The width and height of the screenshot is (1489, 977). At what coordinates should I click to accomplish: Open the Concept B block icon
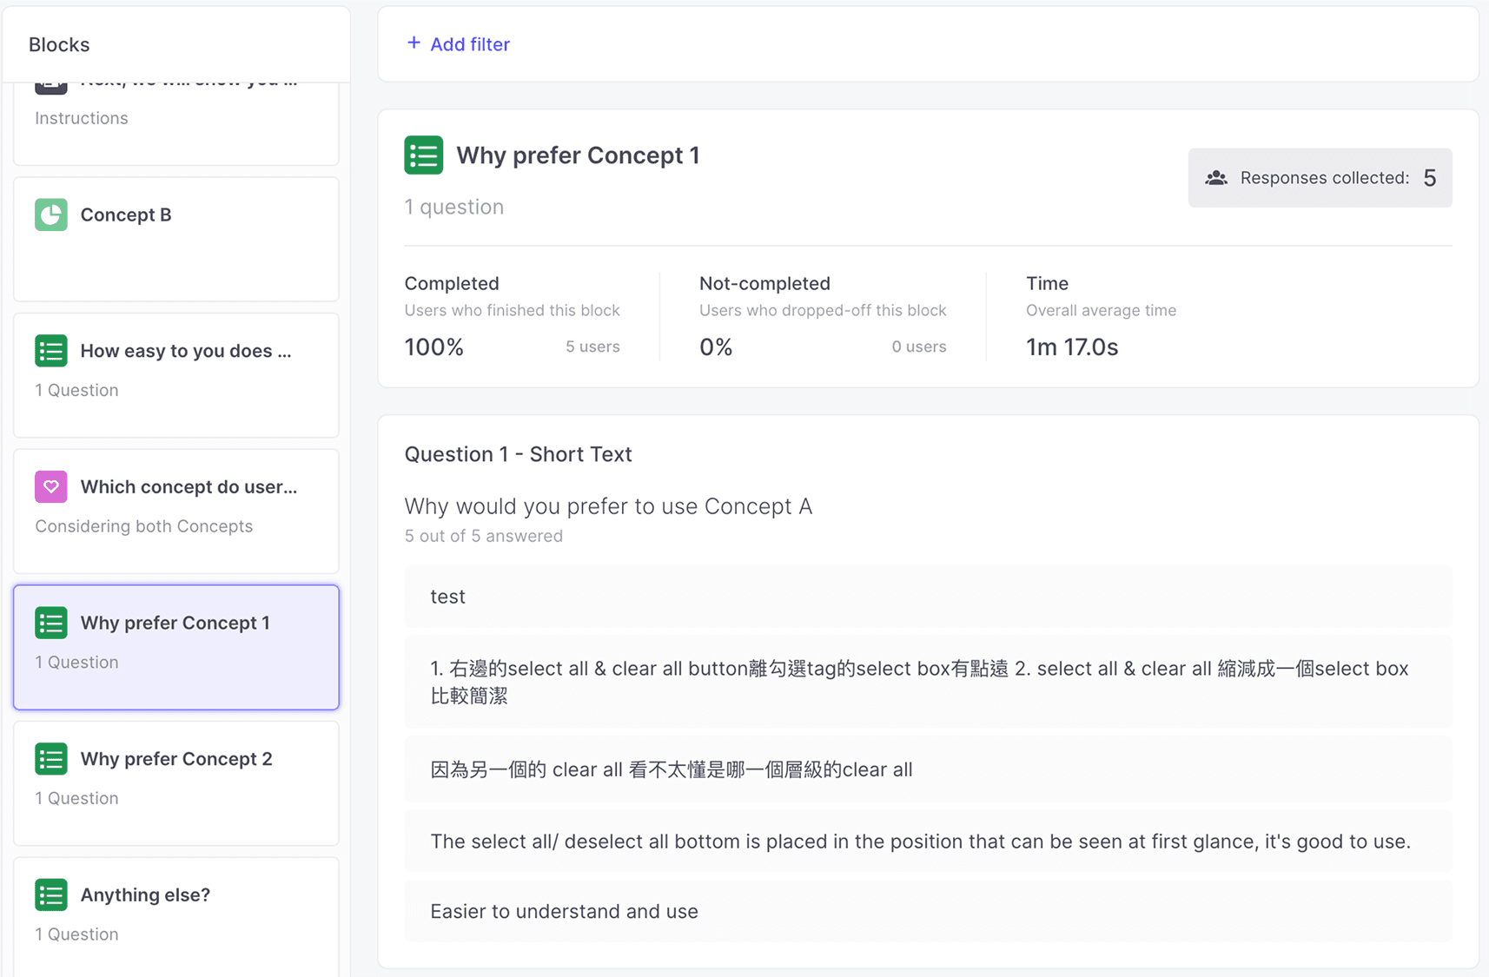pos(51,215)
